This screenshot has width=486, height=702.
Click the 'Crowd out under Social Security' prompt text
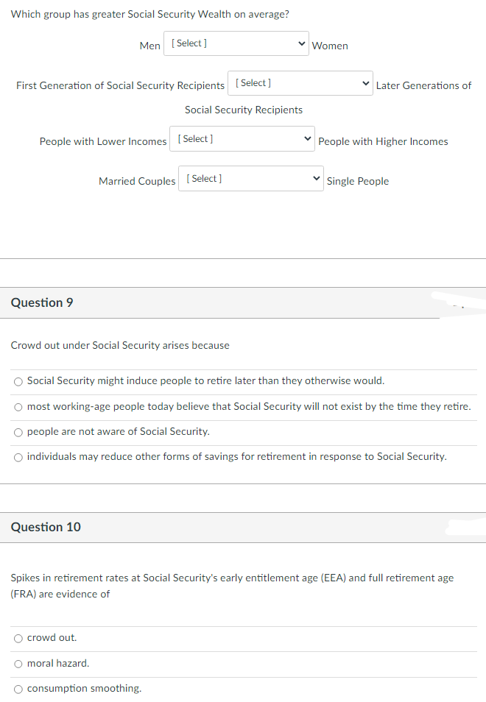119,345
